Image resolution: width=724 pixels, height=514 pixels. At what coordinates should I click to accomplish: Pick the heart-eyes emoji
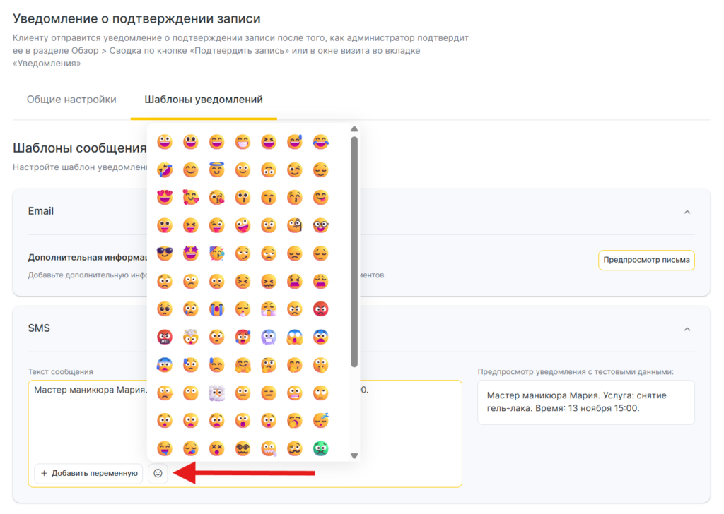[x=164, y=198]
